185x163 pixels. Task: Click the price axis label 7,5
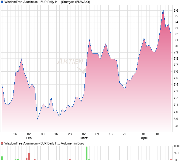click(x=176, y=78)
